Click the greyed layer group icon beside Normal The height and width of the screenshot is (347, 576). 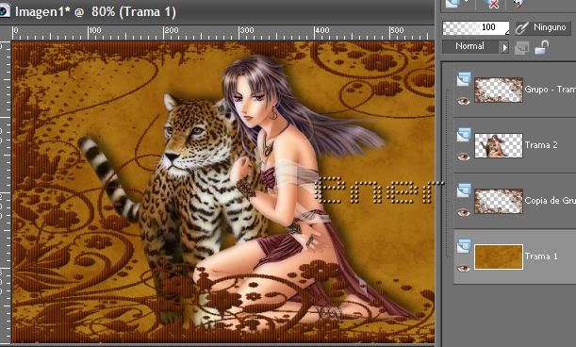coord(521,48)
